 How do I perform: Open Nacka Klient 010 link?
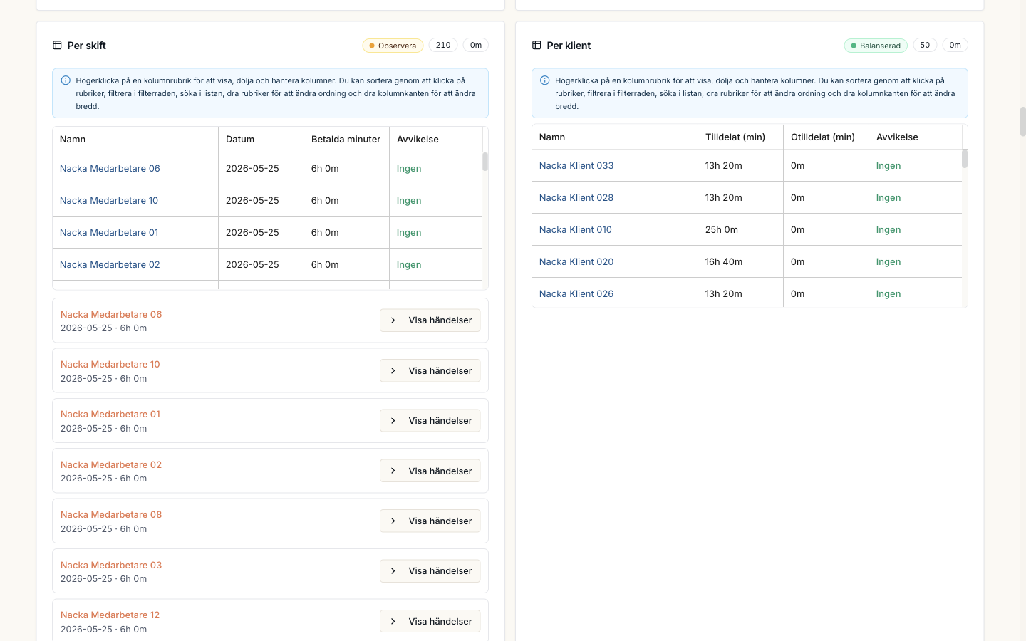tap(576, 229)
